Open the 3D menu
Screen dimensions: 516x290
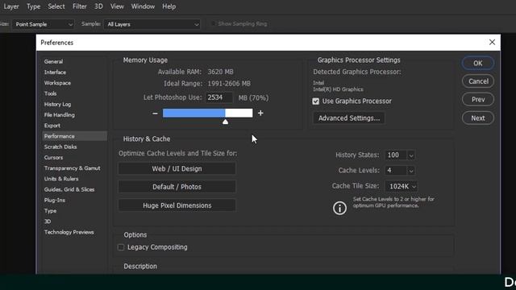click(98, 6)
